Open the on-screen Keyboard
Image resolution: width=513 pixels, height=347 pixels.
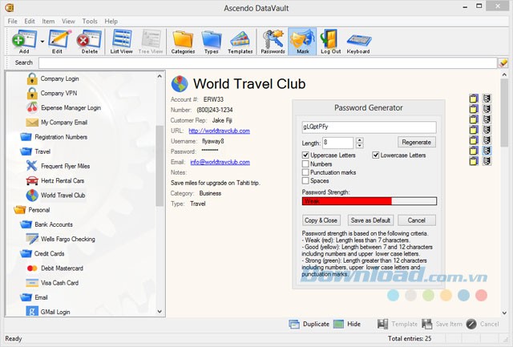358,38
